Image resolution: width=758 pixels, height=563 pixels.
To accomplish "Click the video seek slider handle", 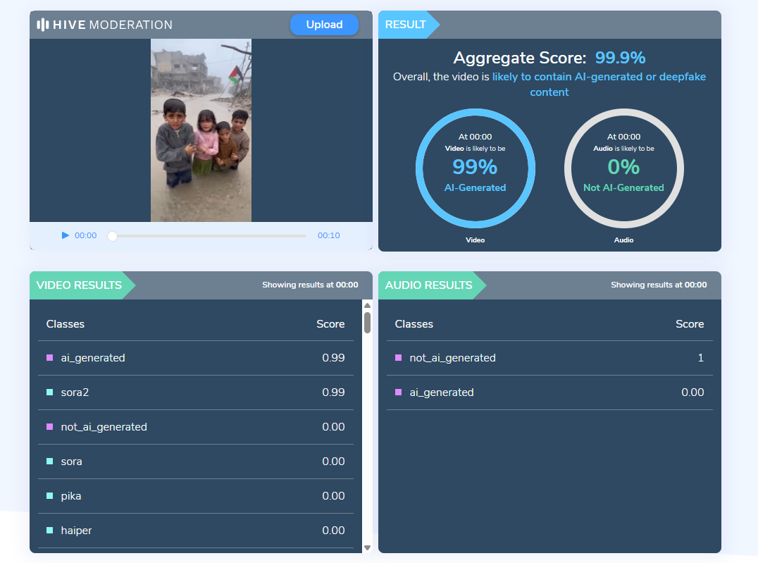I will [112, 236].
